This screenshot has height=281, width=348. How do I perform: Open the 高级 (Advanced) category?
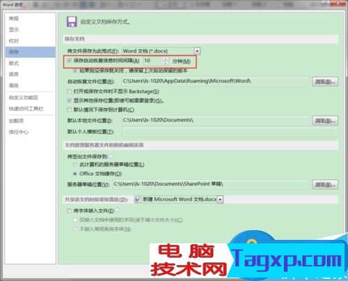tap(14, 85)
